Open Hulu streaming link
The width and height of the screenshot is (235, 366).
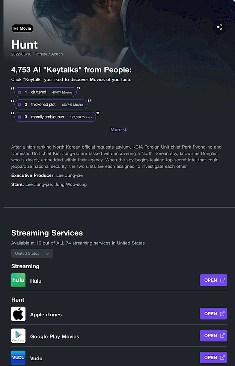click(213, 280)
